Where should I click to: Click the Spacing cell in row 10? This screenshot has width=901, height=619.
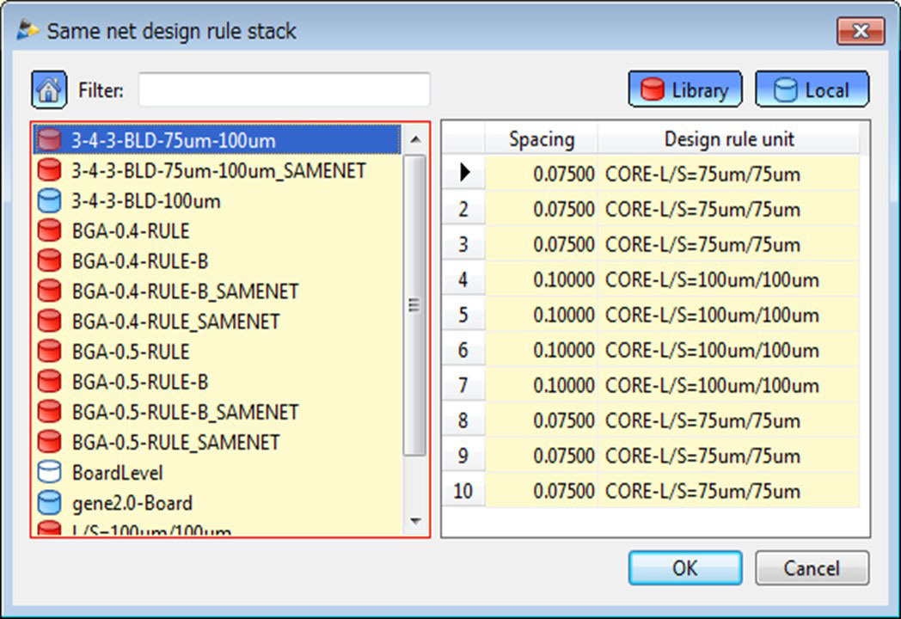(542, 491)
